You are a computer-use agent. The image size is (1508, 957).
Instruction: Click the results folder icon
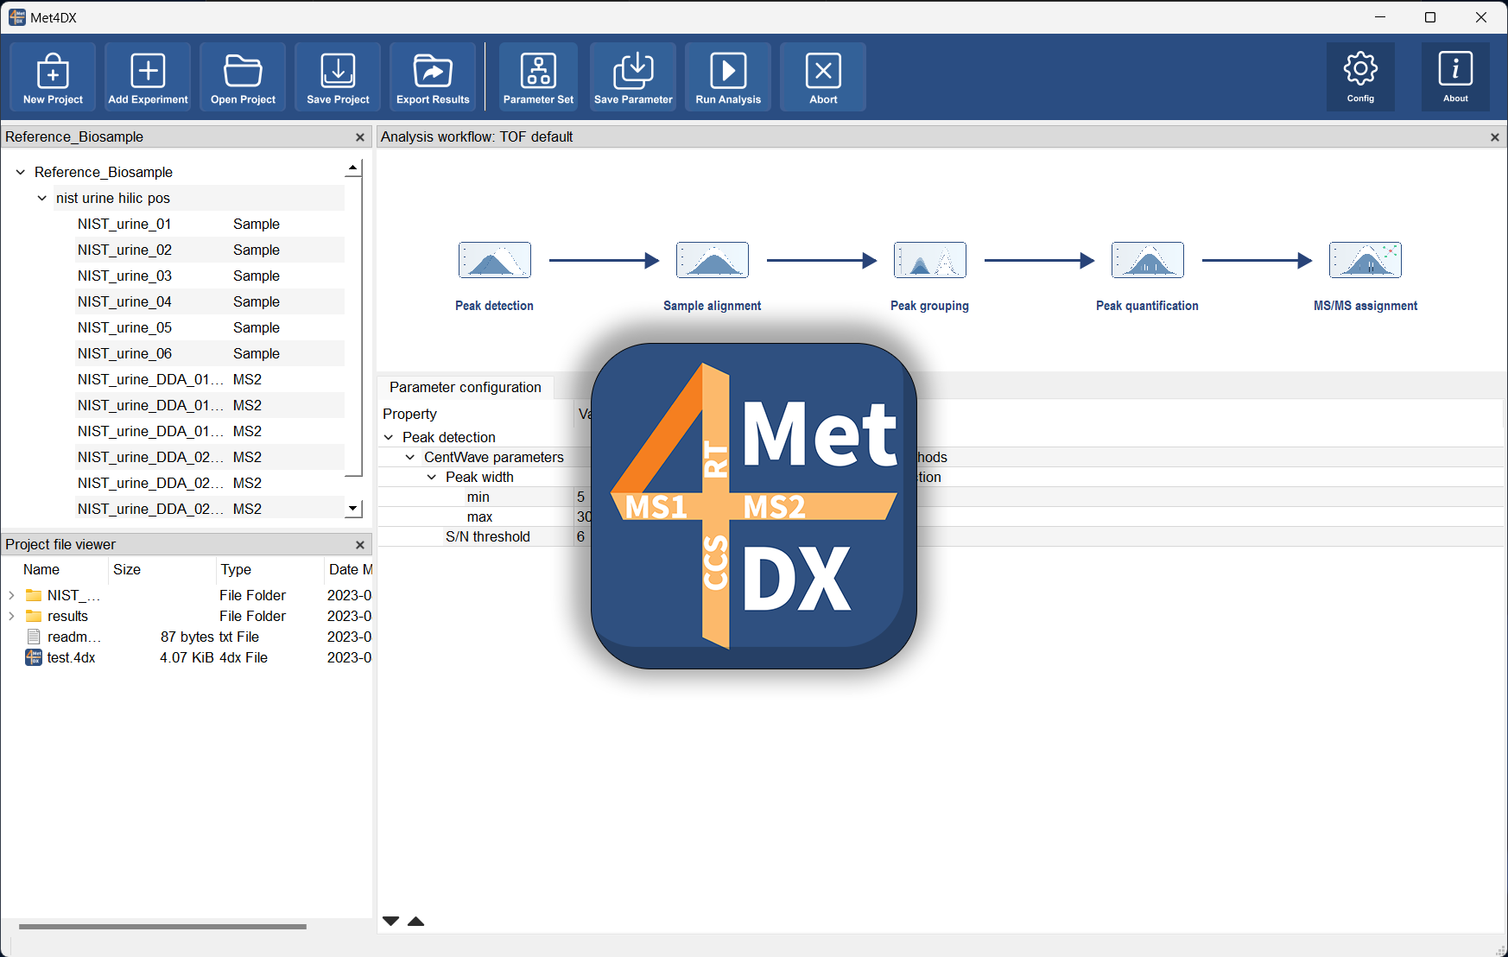[x=34, y=616]
